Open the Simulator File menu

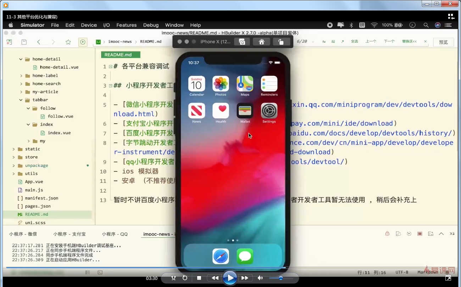click(x=55, y=25)
